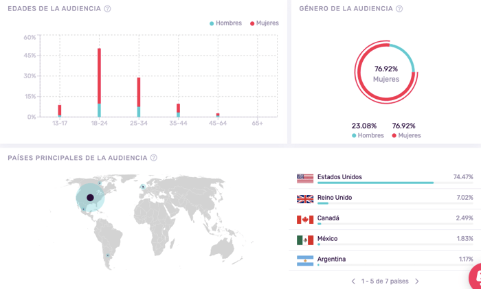
Task: Go to previous page of countries
Action: pos(353,281)
